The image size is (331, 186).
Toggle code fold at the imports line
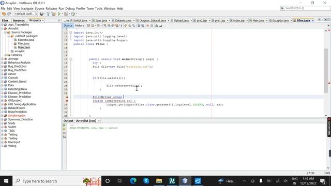click(71, 33)
